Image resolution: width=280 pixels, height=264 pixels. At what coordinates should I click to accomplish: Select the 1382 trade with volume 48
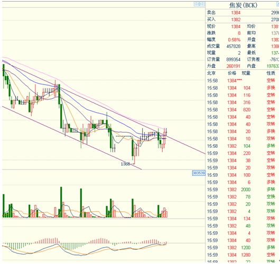click(x=242, y=226)
